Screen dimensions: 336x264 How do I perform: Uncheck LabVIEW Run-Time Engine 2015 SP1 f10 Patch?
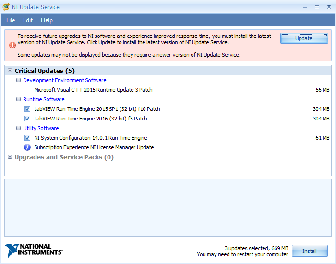[27, 109]
